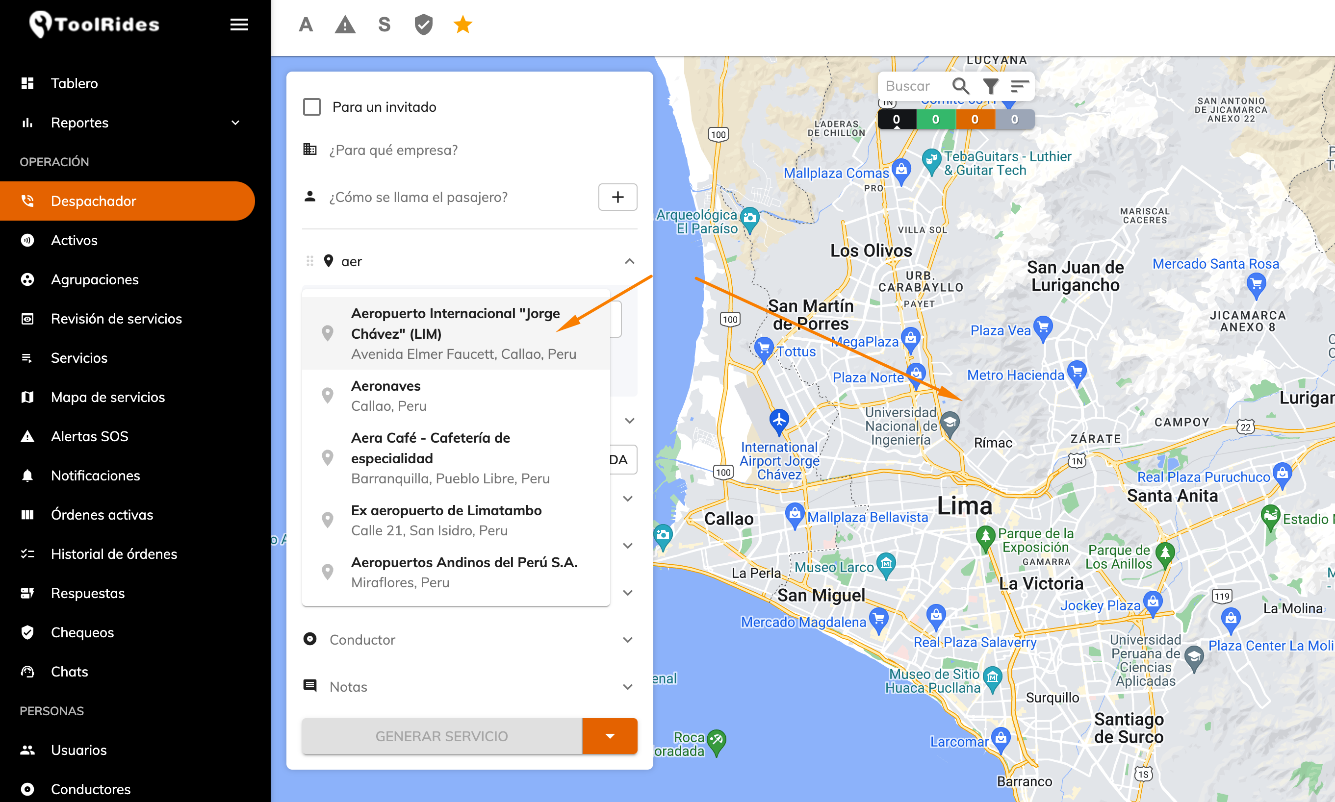Expand the Reportes submenu
This screenshot has height=802, width=1335.
[x=236, y=123]
